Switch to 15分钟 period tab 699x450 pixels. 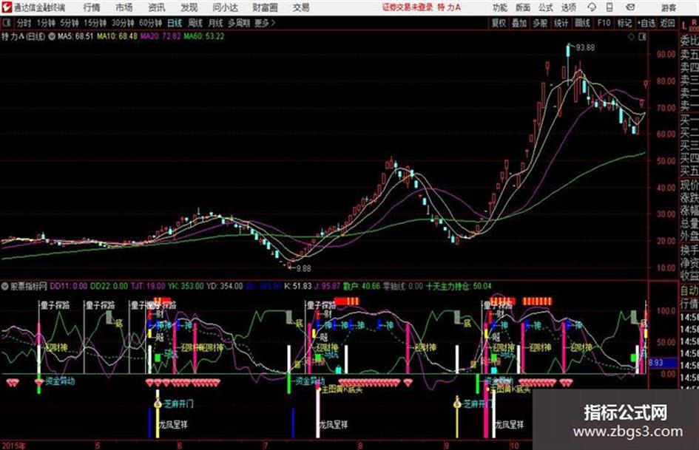tap(95, 23)
